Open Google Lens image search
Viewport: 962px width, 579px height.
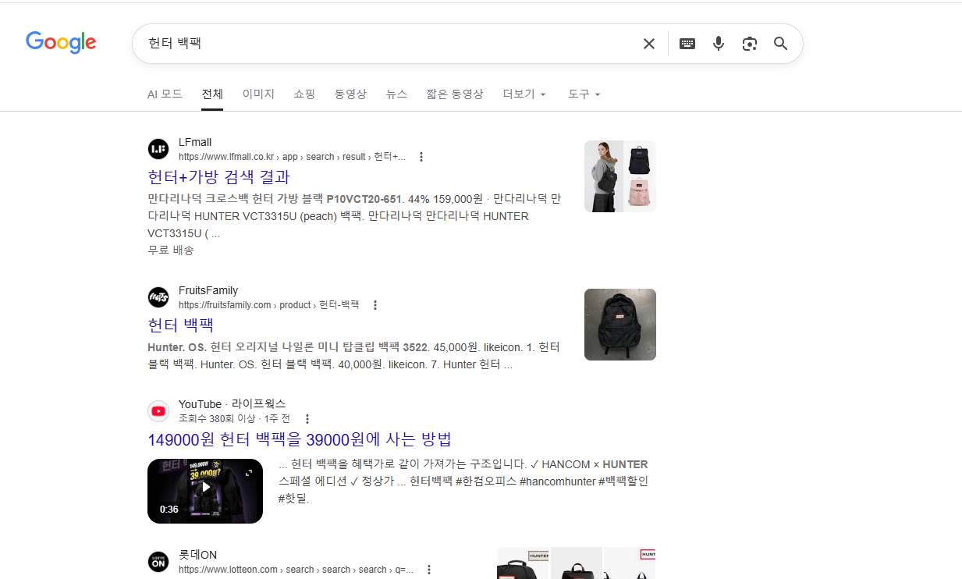(750, 44)
